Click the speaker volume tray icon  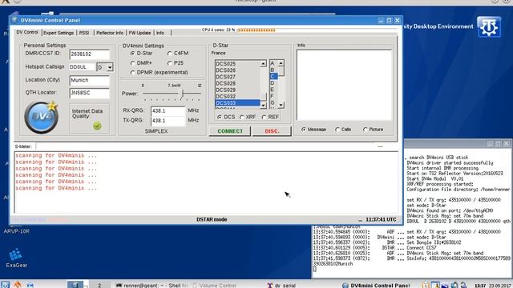(x=454, y=285)
